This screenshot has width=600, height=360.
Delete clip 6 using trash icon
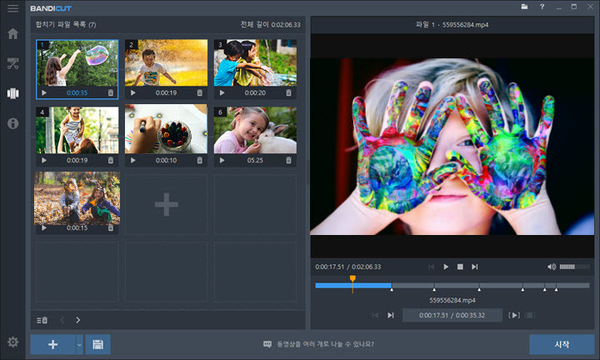pyautogui.click(x=288, y=160)
